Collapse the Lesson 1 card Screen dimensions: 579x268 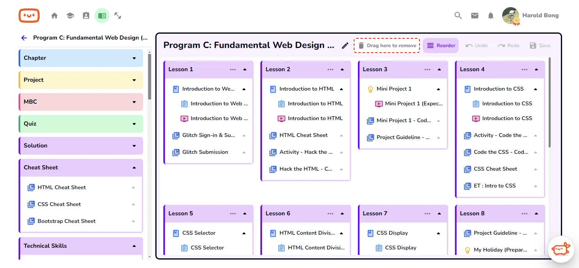[x=245, y=70]
